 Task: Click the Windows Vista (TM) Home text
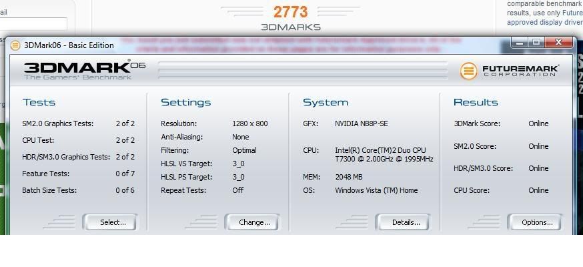pos(376,190)
